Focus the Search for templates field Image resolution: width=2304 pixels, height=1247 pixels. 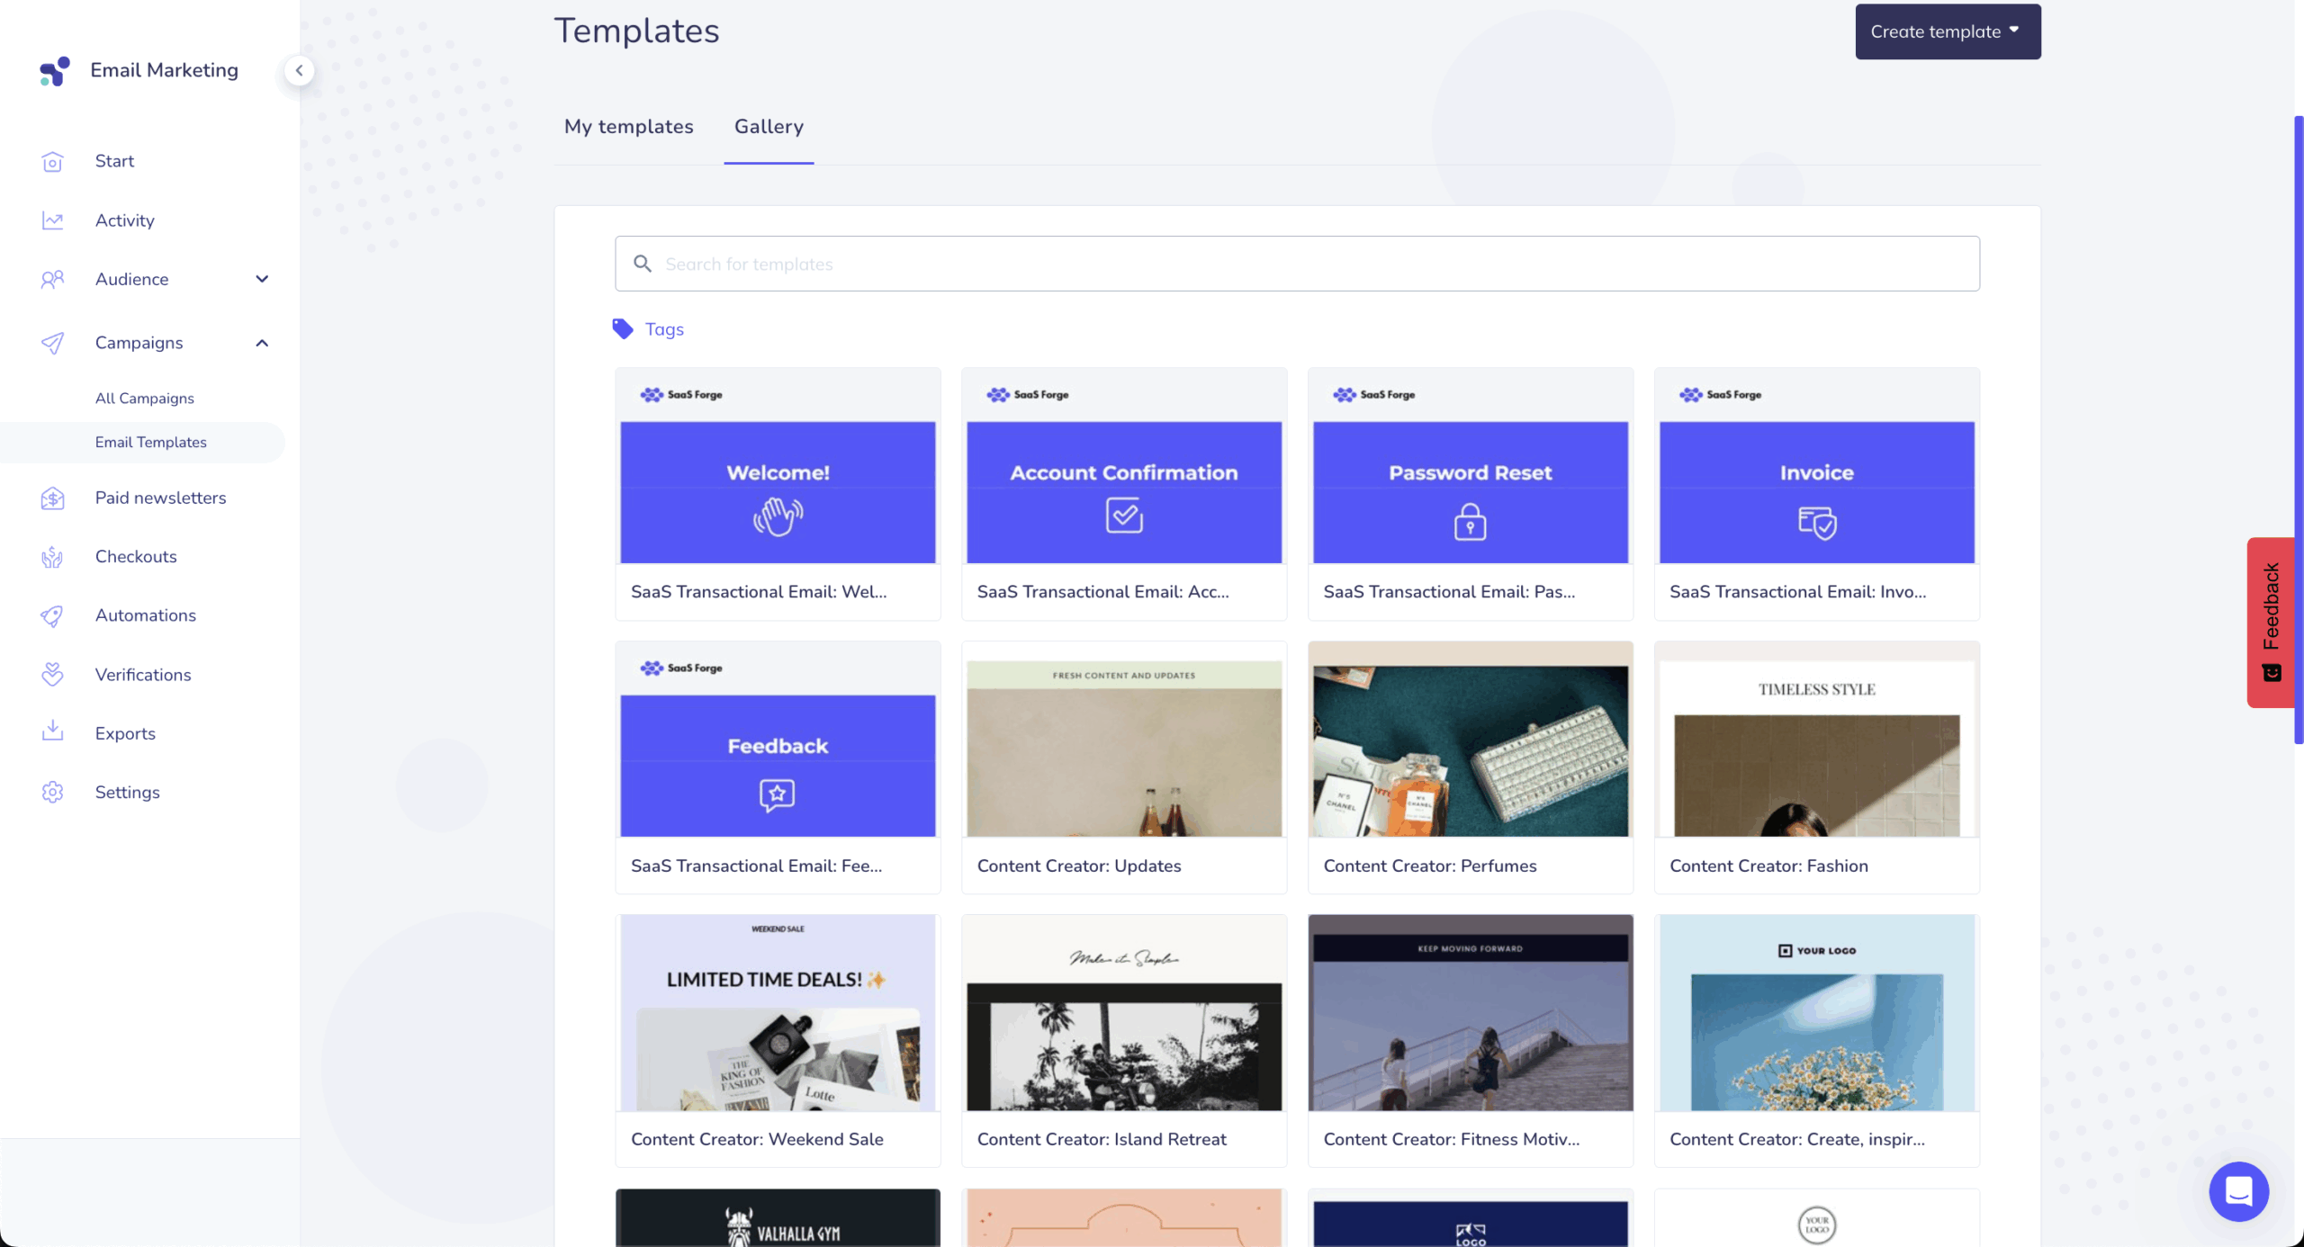(1297, 264)
